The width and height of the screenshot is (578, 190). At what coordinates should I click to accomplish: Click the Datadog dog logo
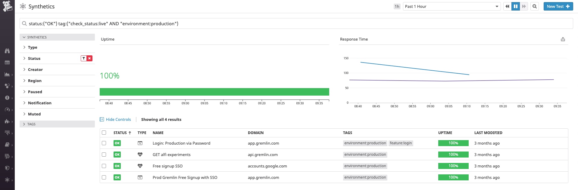[x=7, y=6]
